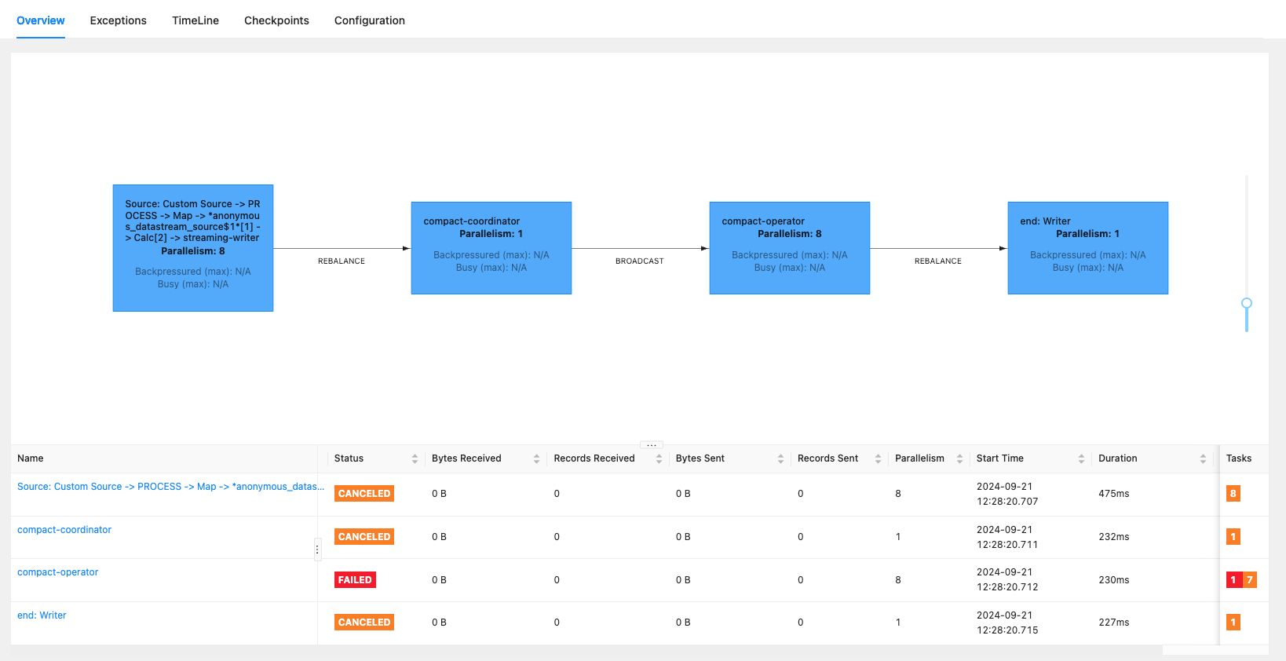Open end: Writer link in table
Screen dimensions: 1286x661
point(42,615)
